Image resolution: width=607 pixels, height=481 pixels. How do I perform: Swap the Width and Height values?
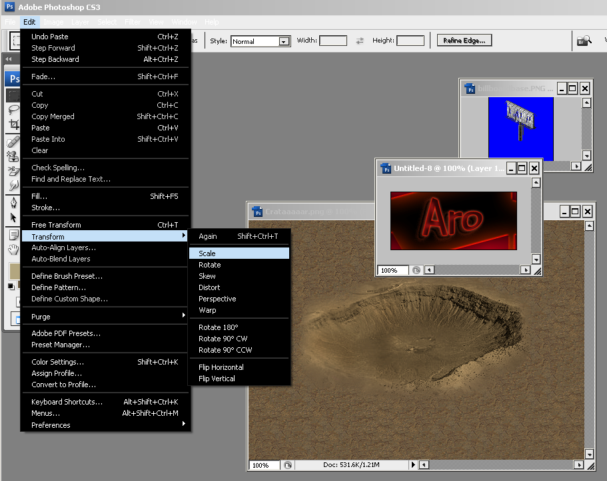tap(360, 41)
